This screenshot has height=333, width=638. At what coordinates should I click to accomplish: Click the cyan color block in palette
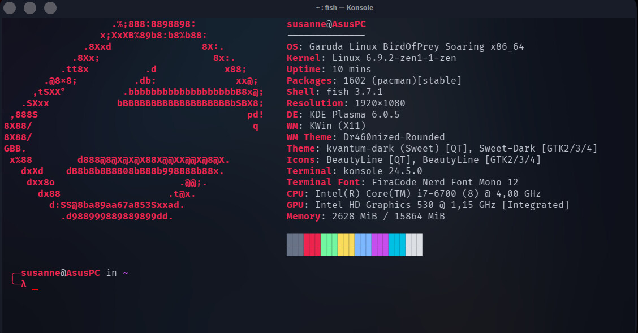[x=397, y=245]
